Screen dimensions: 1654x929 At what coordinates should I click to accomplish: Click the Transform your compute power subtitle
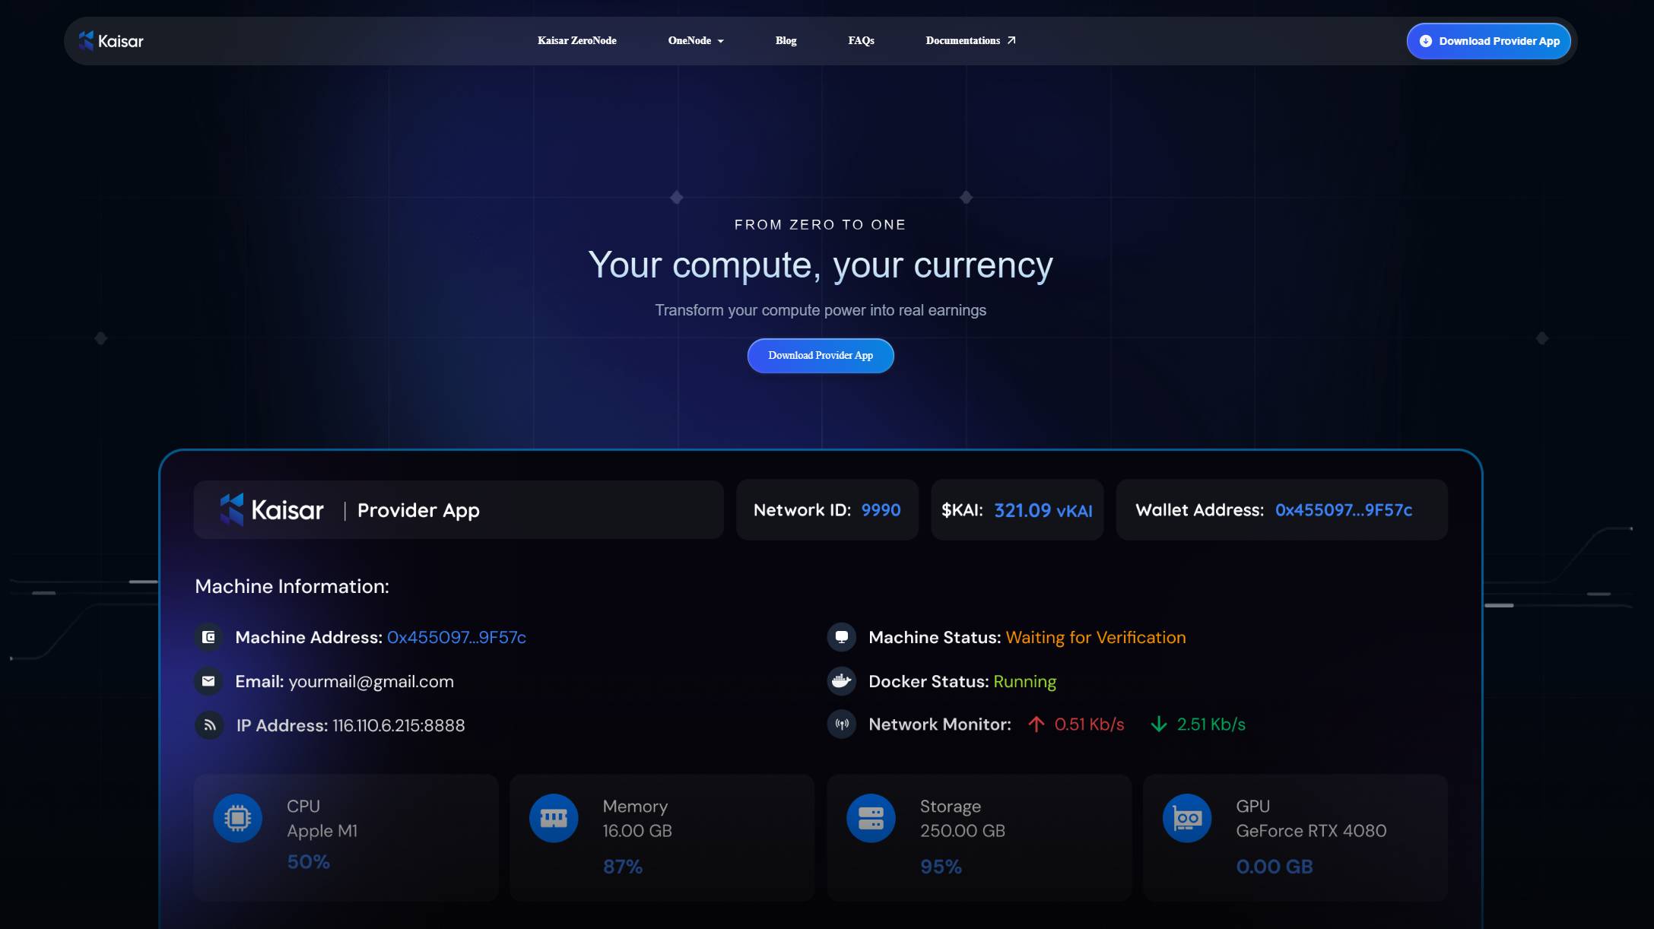(821, 310)
